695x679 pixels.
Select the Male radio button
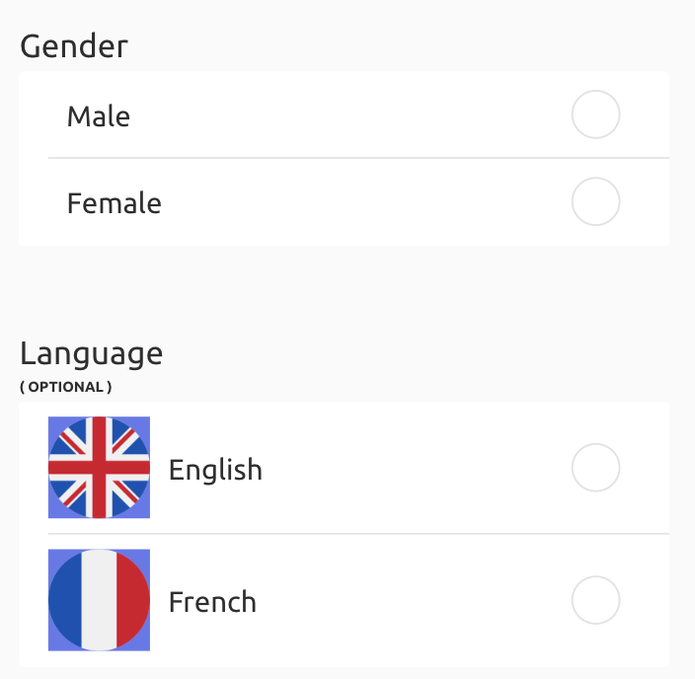[x=595, y=115]
